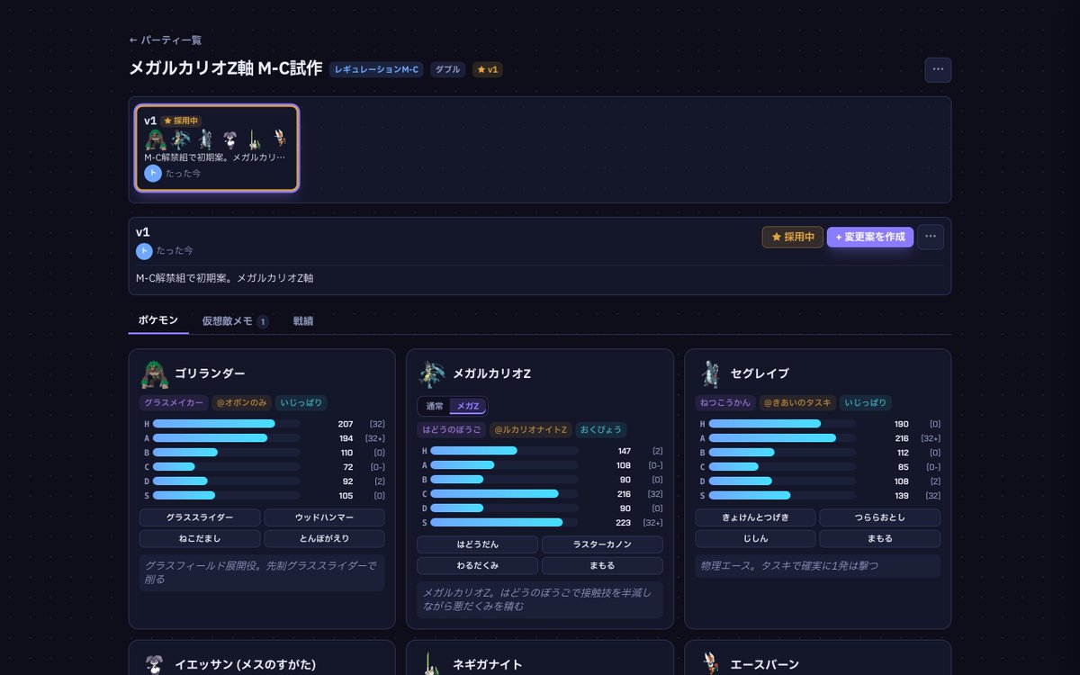The width and height of the screenshot is (1080, 675).
Task: Click the イエッサン sprite icon in card
Action: 155,664
